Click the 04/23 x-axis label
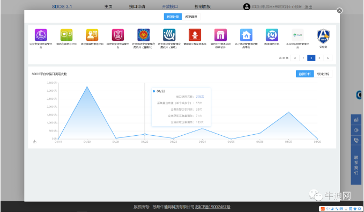 point(173,142)
